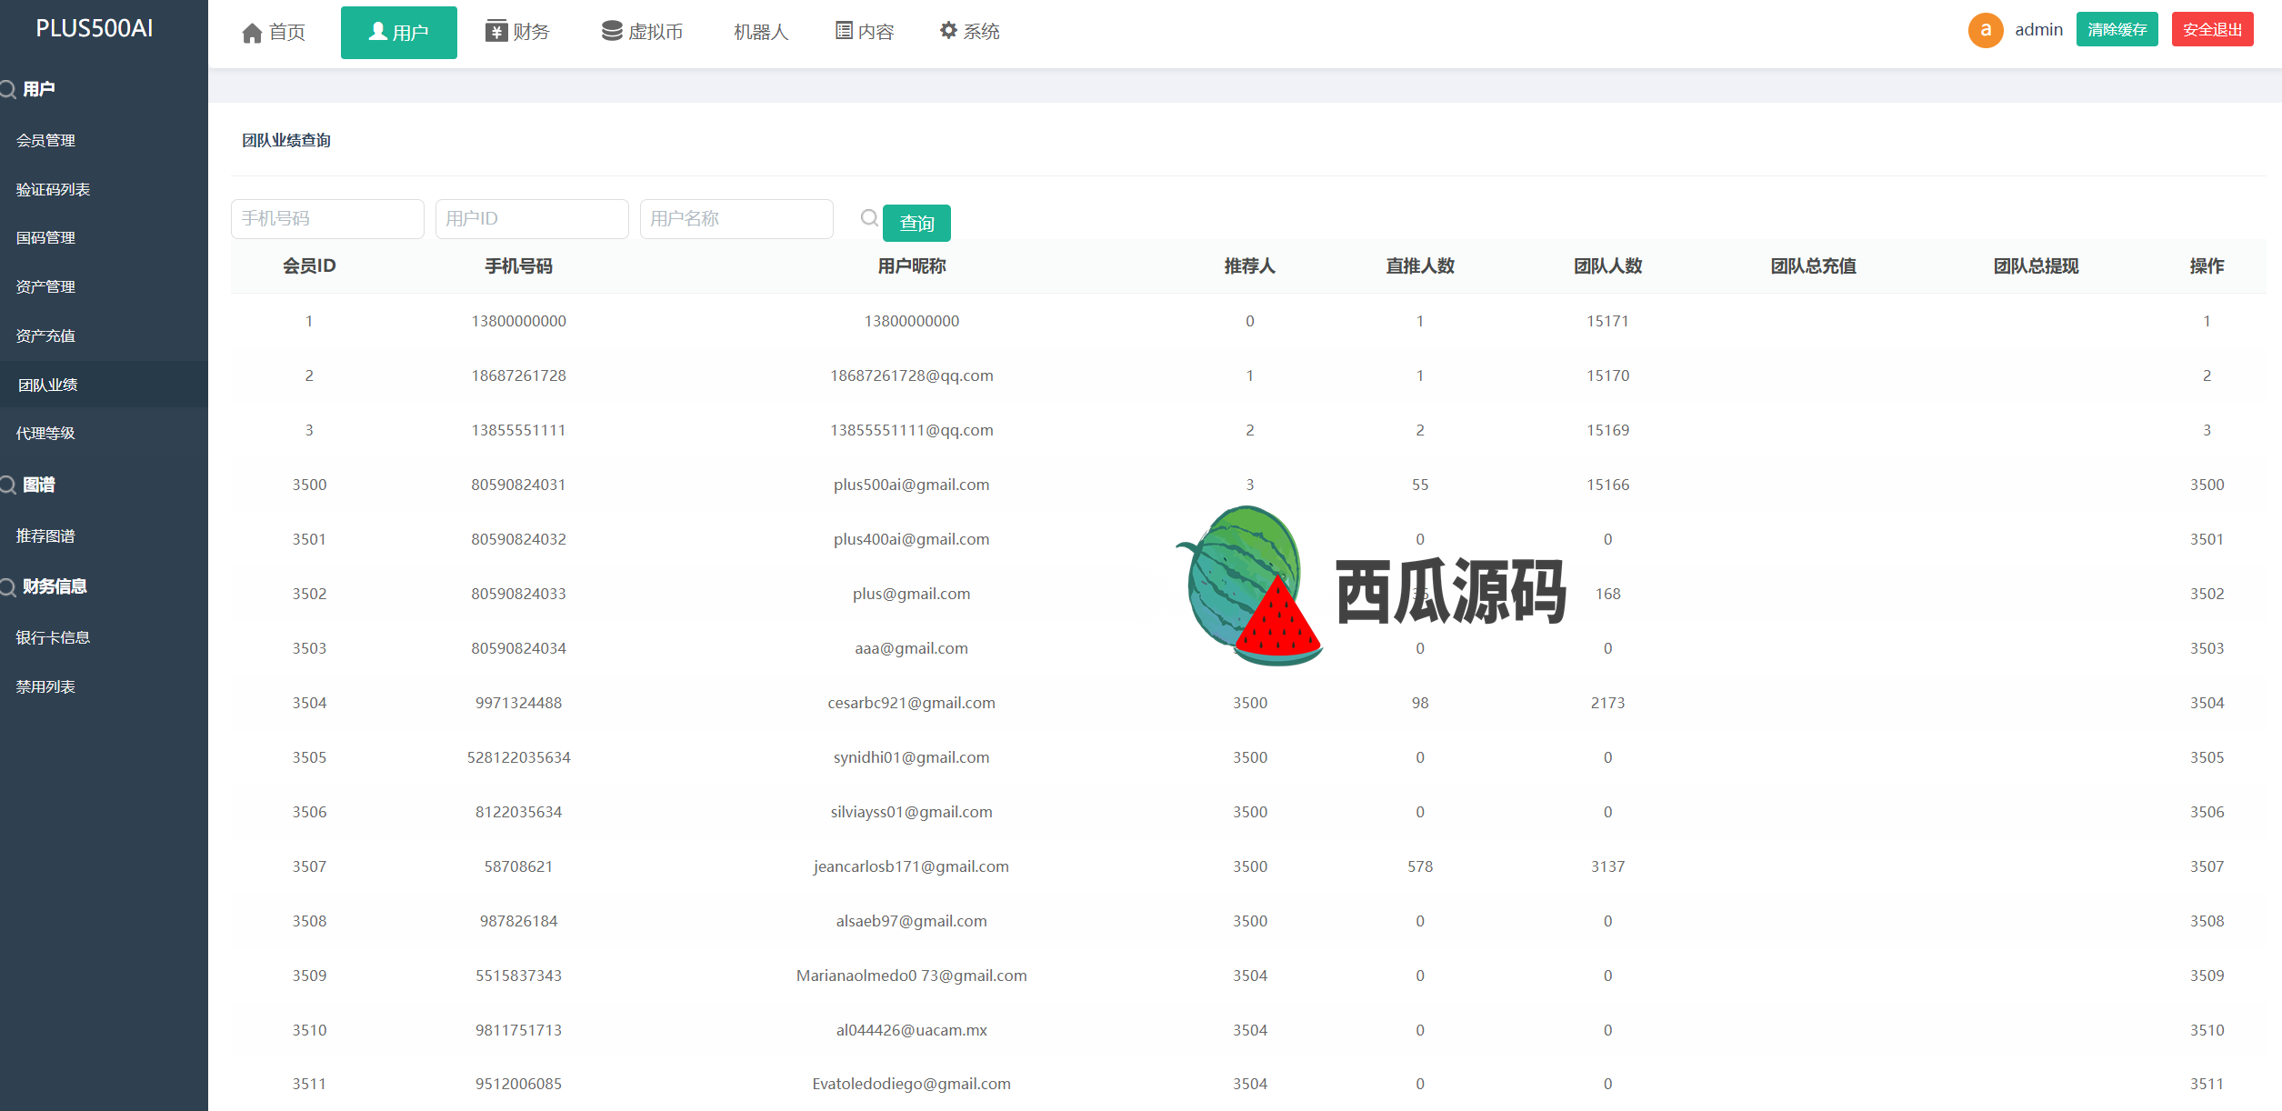Click the yen finance icon beside 财务
This screenshot has height=1111, width=2282.
click(496, 31)
